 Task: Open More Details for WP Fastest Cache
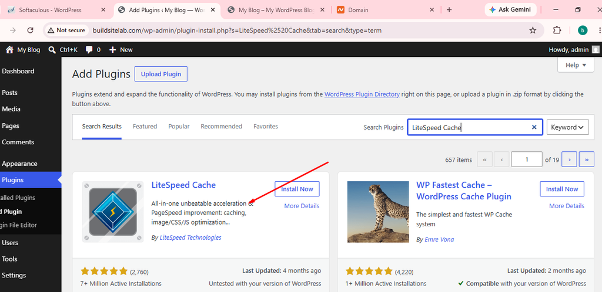(567, 206)
